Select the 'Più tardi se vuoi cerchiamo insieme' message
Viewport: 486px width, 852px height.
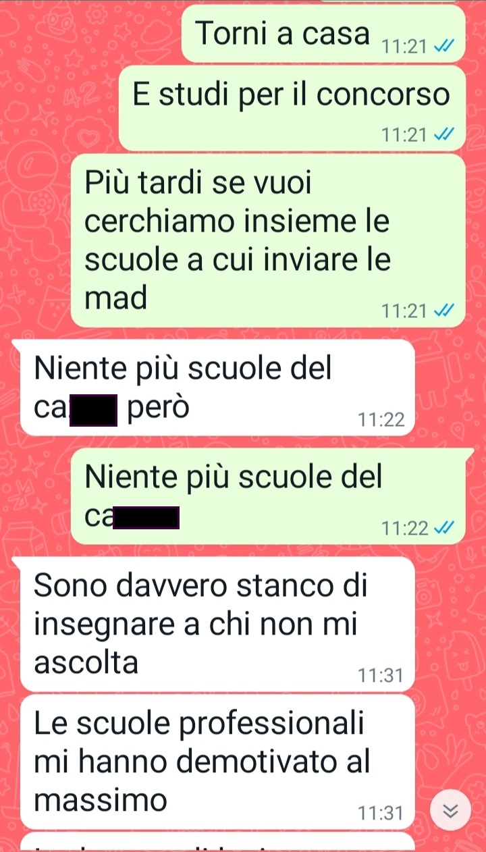[268, 241]
